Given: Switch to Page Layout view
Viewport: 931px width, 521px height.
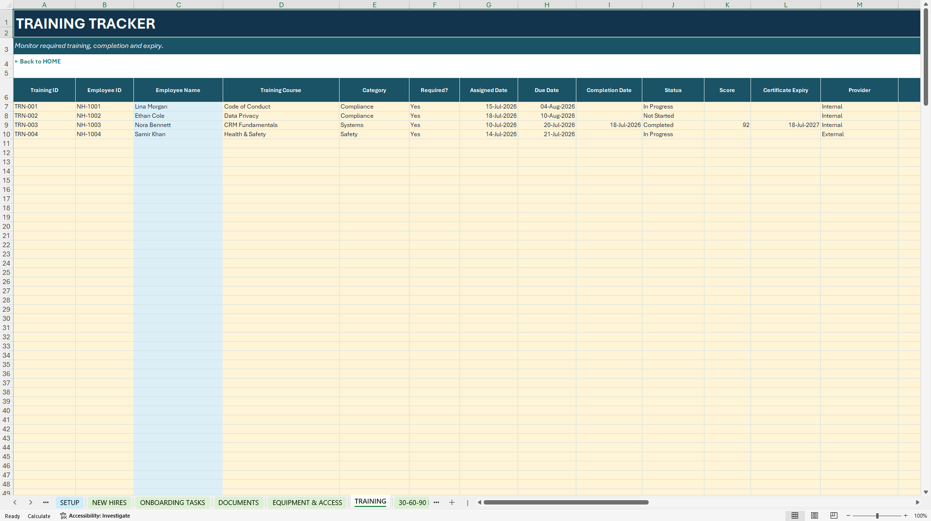Looking at the screenshot, I should coord(815,516).
